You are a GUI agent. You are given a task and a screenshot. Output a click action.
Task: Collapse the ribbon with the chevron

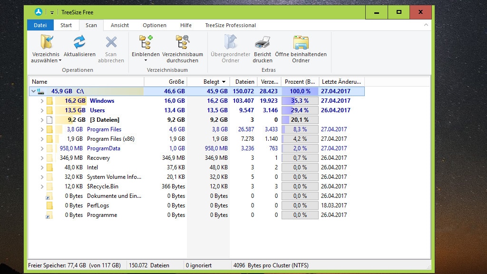[426, 25]
